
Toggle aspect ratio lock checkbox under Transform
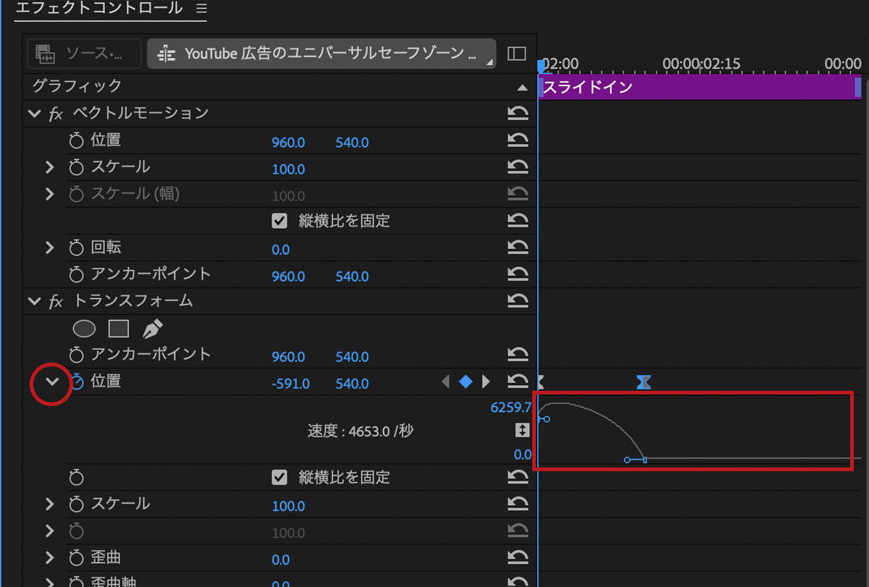tap(280, 478)
